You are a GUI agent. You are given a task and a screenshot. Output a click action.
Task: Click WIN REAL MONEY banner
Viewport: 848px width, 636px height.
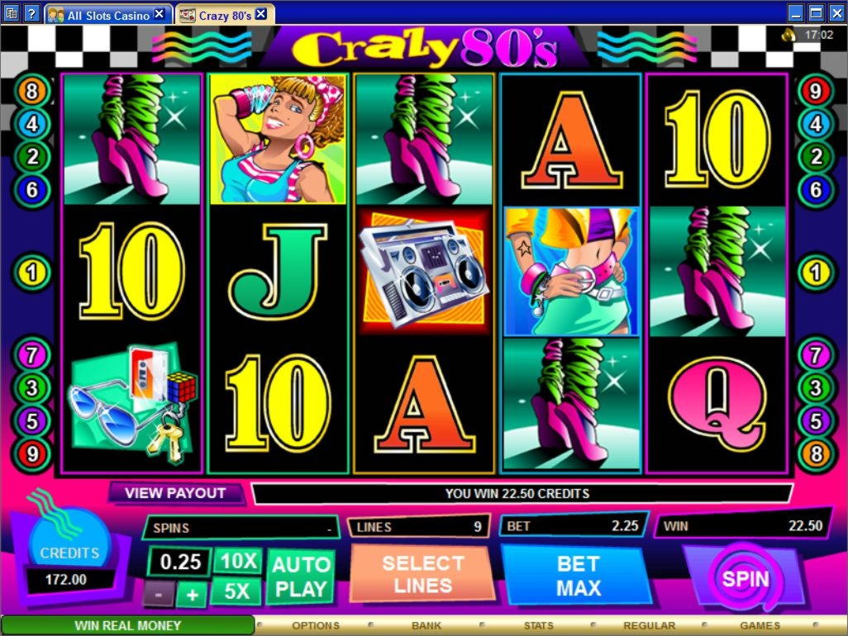[x=127, y=625]
